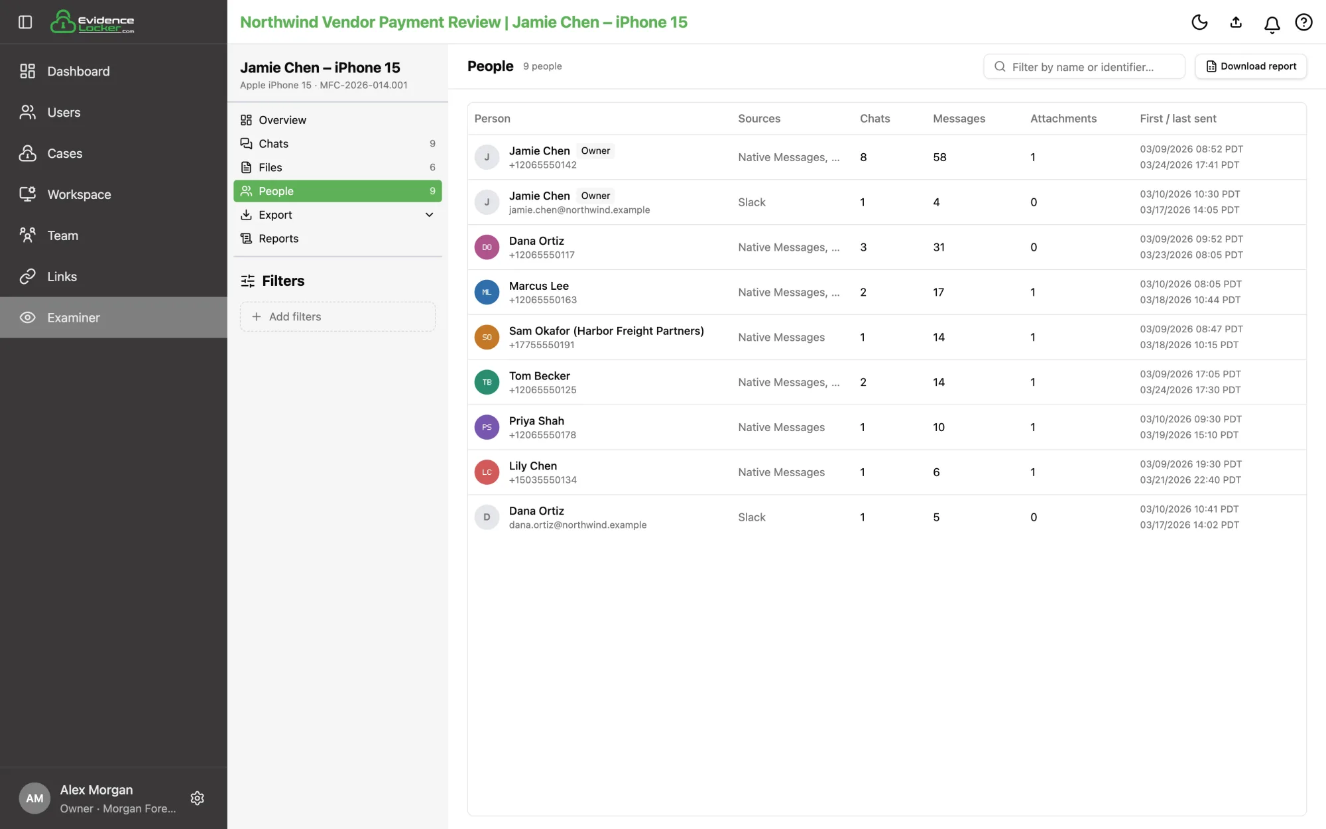Navigate to Team page
1326x829 pixels.
tap(113, 235)
